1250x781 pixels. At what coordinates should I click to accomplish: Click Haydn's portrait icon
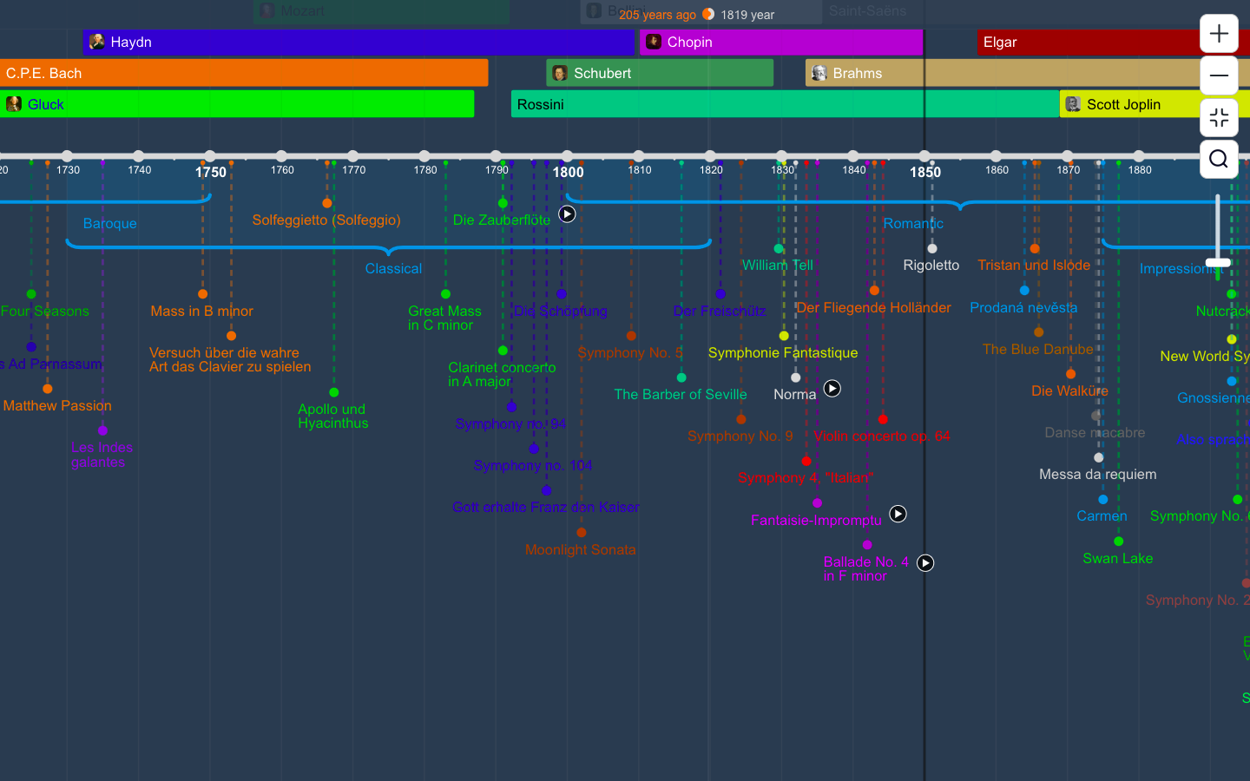click(96, 42)
